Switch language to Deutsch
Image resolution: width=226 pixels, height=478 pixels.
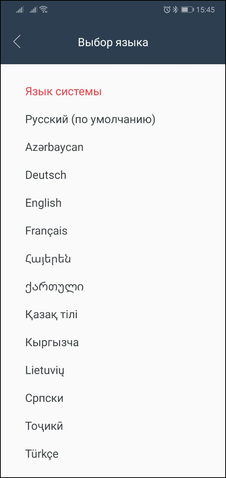[x=46, y=175]
